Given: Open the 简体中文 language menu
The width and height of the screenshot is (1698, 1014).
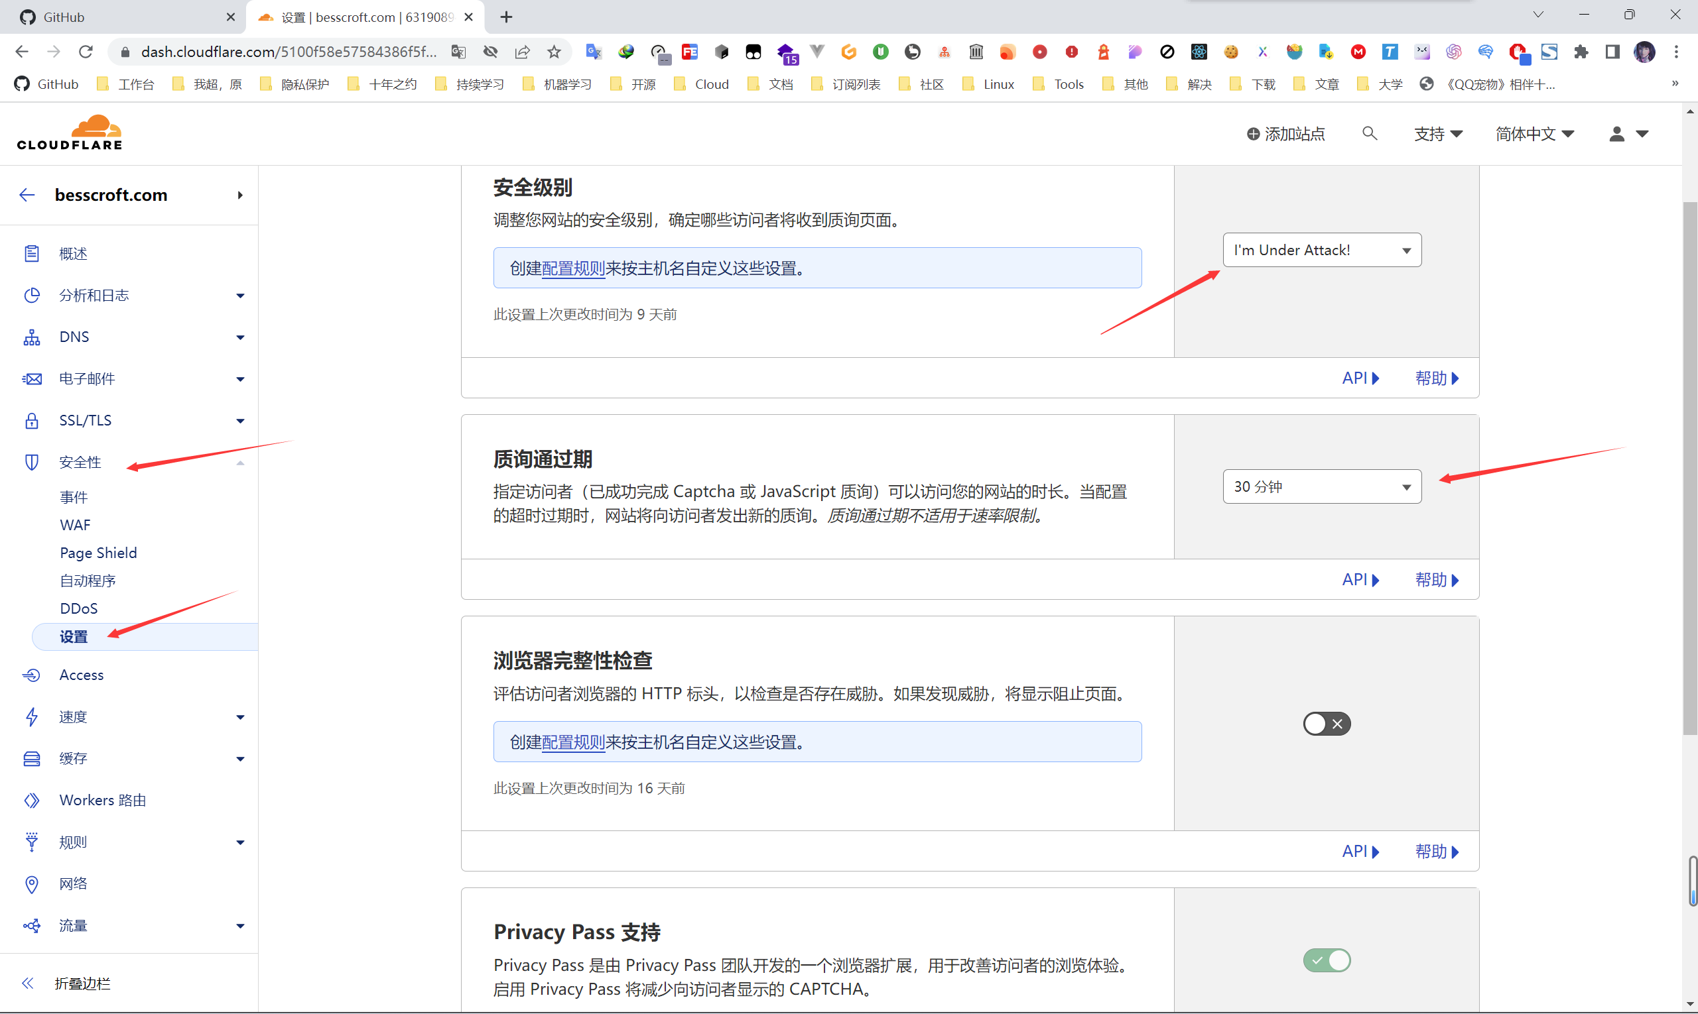Looking at the screenshot, I should tap(1535, 134).
